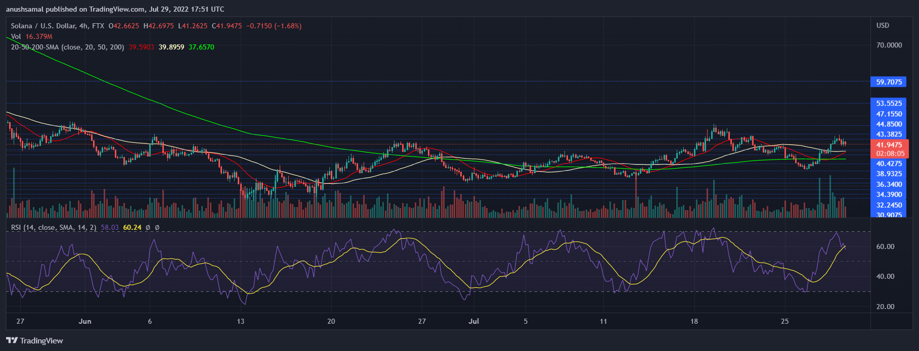Click the Jun date label on time axis
Viewport: 919px width, 351px height.
coord(85,321)
